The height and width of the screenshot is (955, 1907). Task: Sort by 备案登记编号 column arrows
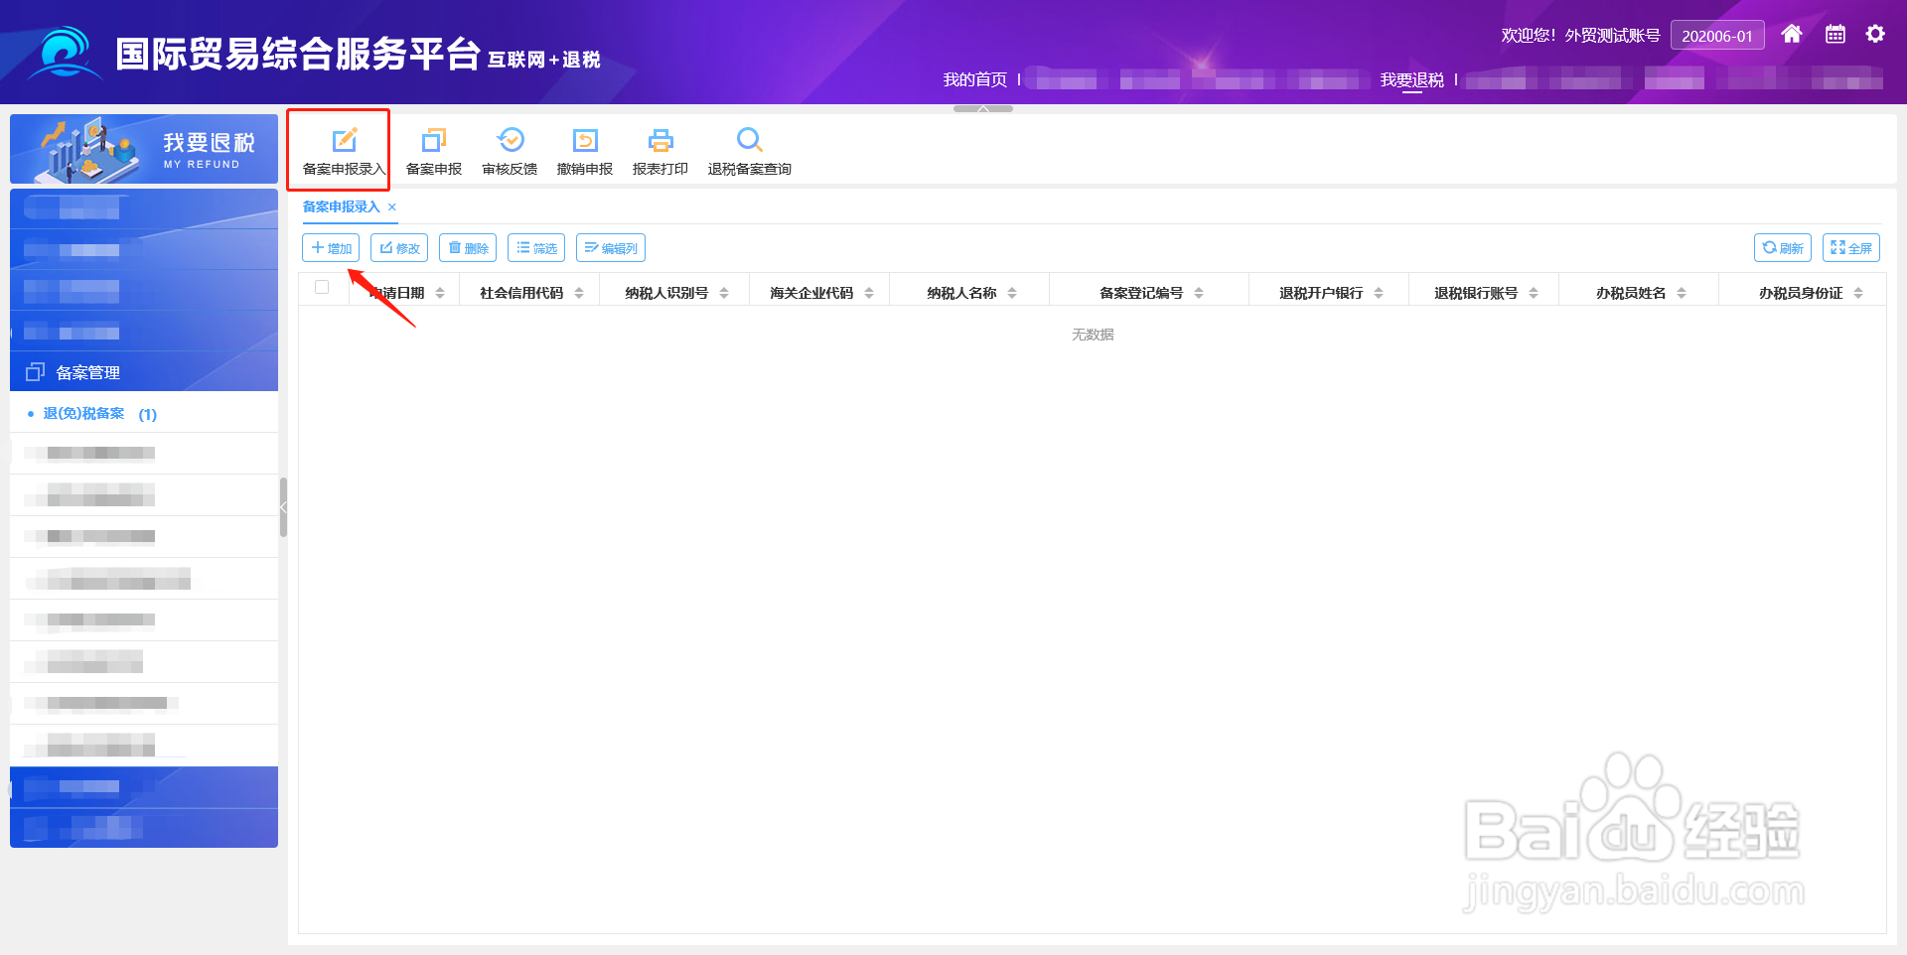(1199, 293)
